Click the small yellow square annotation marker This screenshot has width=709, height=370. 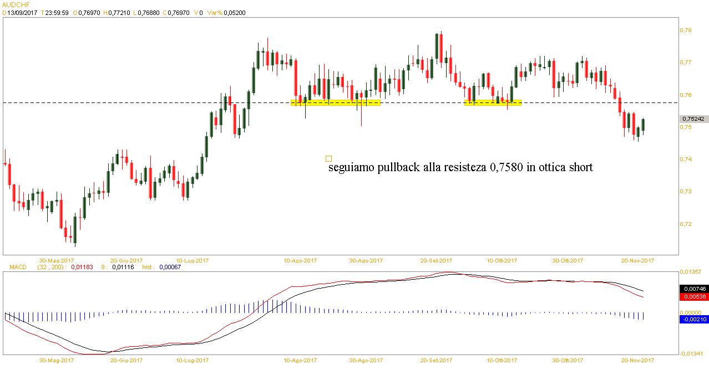328,158
